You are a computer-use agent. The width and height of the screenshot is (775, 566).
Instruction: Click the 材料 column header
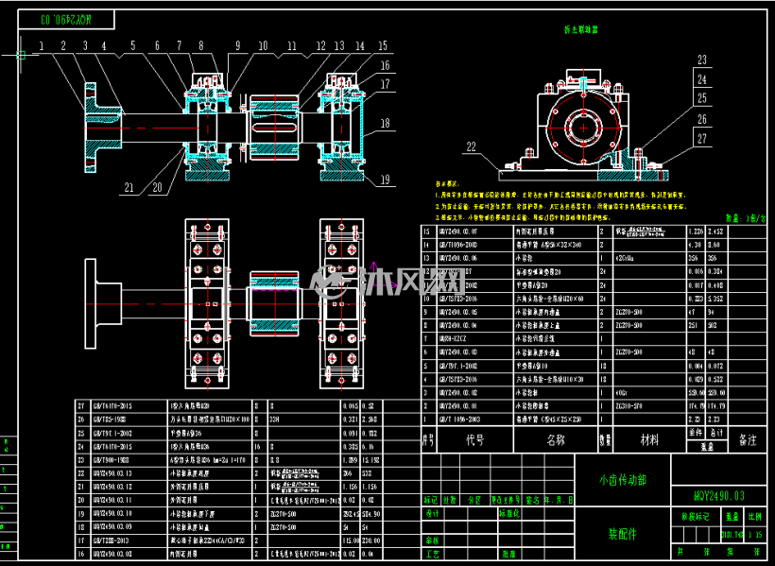click(649, 439)
